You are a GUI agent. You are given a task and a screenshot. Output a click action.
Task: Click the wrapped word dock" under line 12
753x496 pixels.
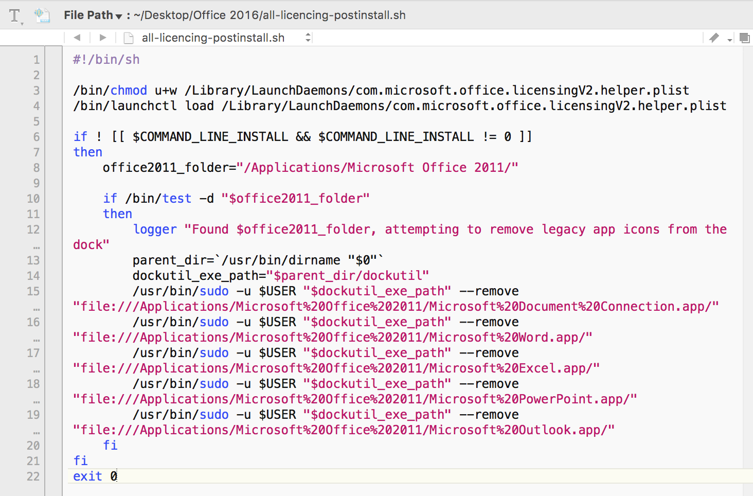click(92, 245)
